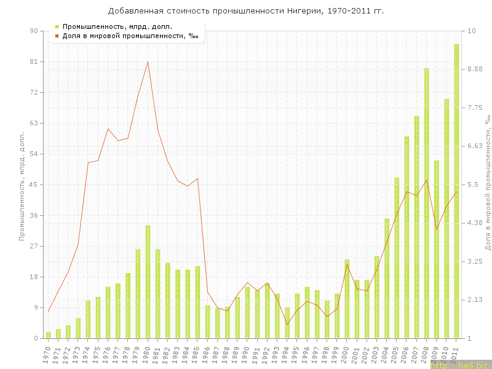Click the orange line peak at 1980
The image size is (492, 369).
(148, 61)
